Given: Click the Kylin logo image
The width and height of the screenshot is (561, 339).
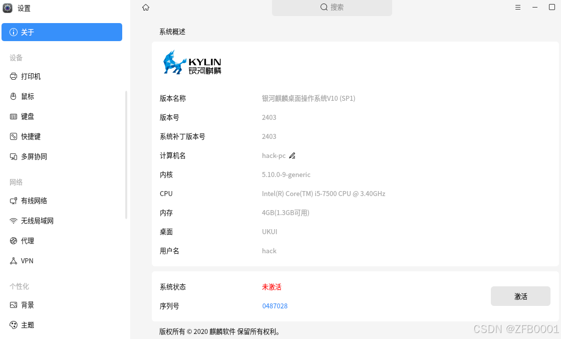Looking at the screenshot, I should coord(192,62).
